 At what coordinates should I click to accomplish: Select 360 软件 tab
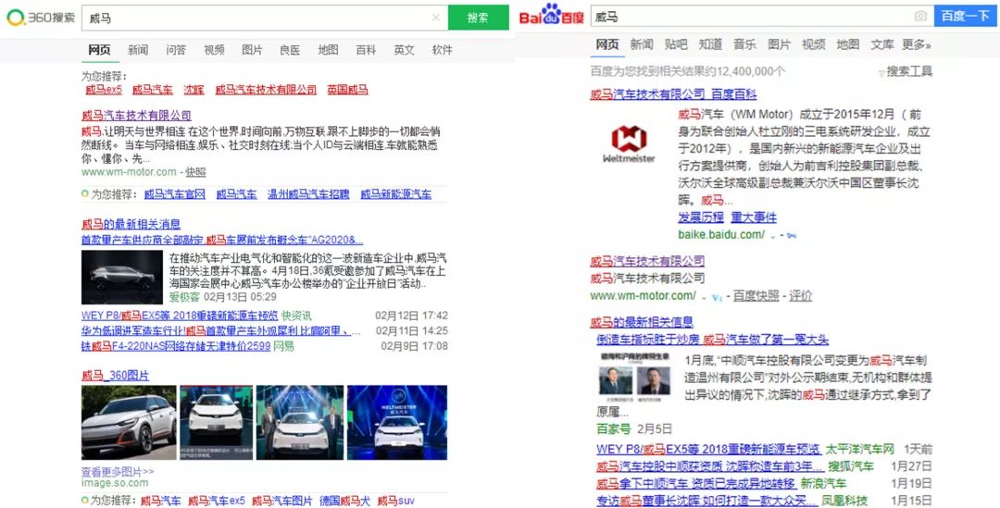coord(442,50)
